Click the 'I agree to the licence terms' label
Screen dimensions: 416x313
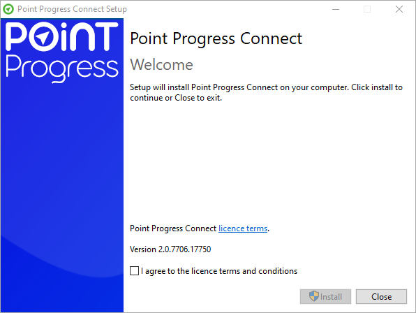click(x=219, y=271)
